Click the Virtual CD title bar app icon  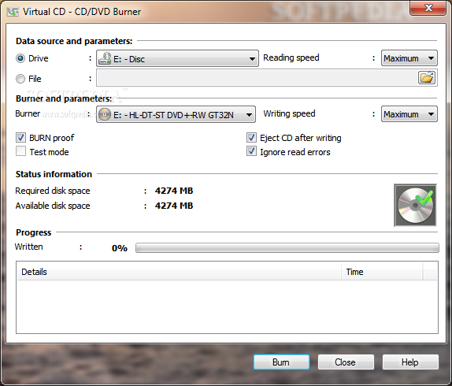(x=13, y=12)
